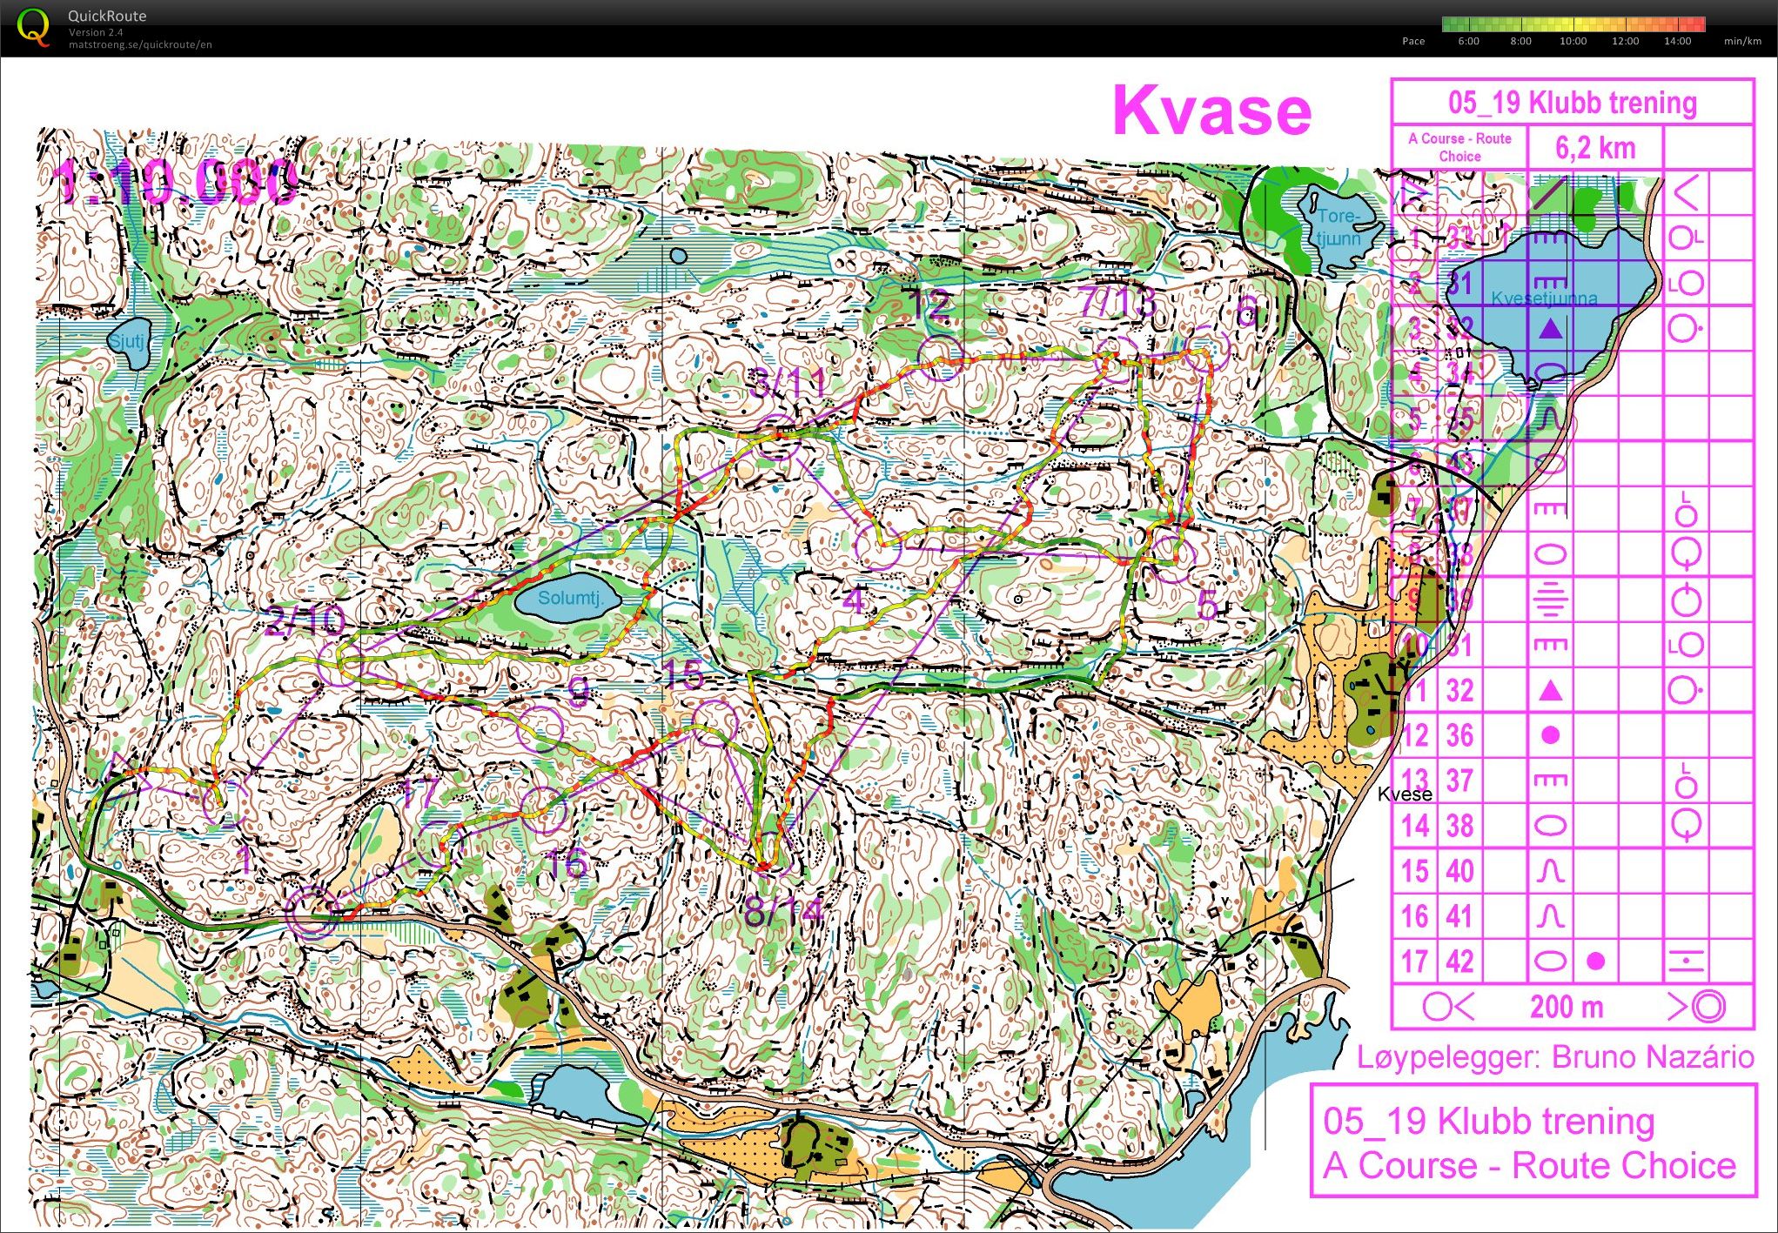Click 'A Course - Route Choice' sheet cell

point(1459,147)
